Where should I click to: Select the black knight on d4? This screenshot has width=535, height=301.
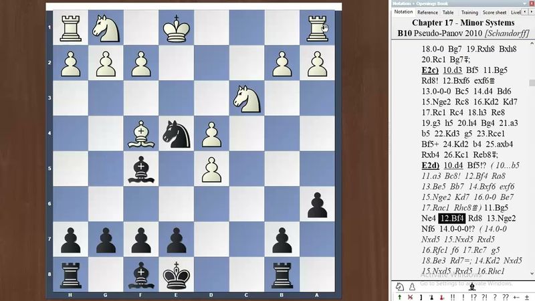pyautogui.click(x=177, y=133)
